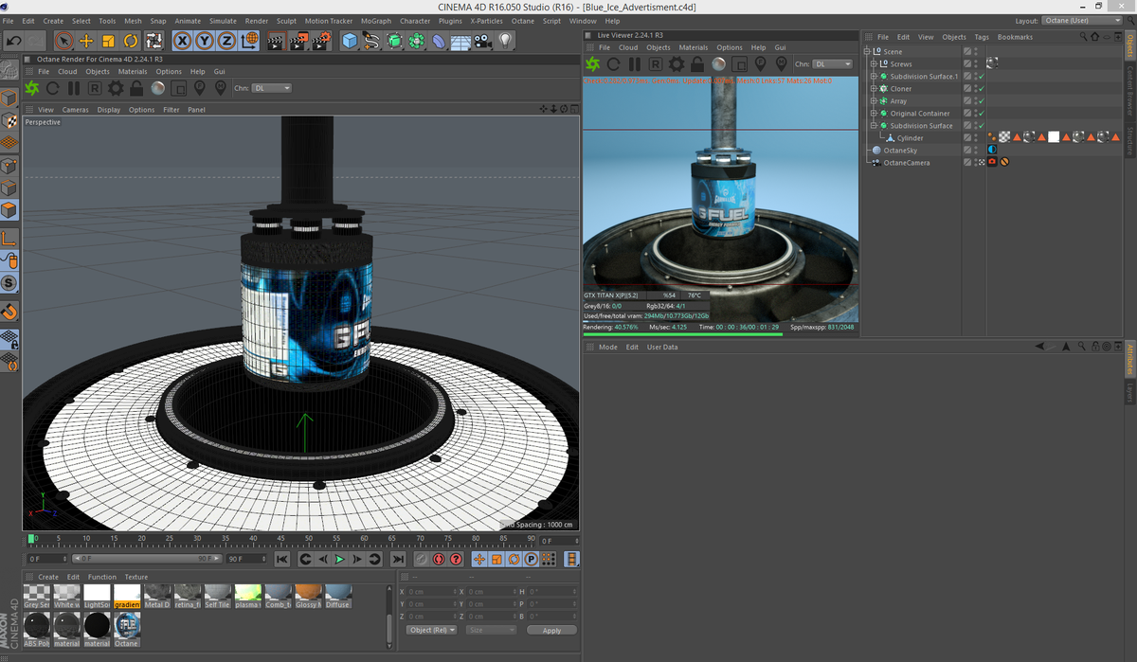This screenshot has width=1137, height=662.
Task: Click the material sphere icon in Live Viewer
Action: [718, 63]
